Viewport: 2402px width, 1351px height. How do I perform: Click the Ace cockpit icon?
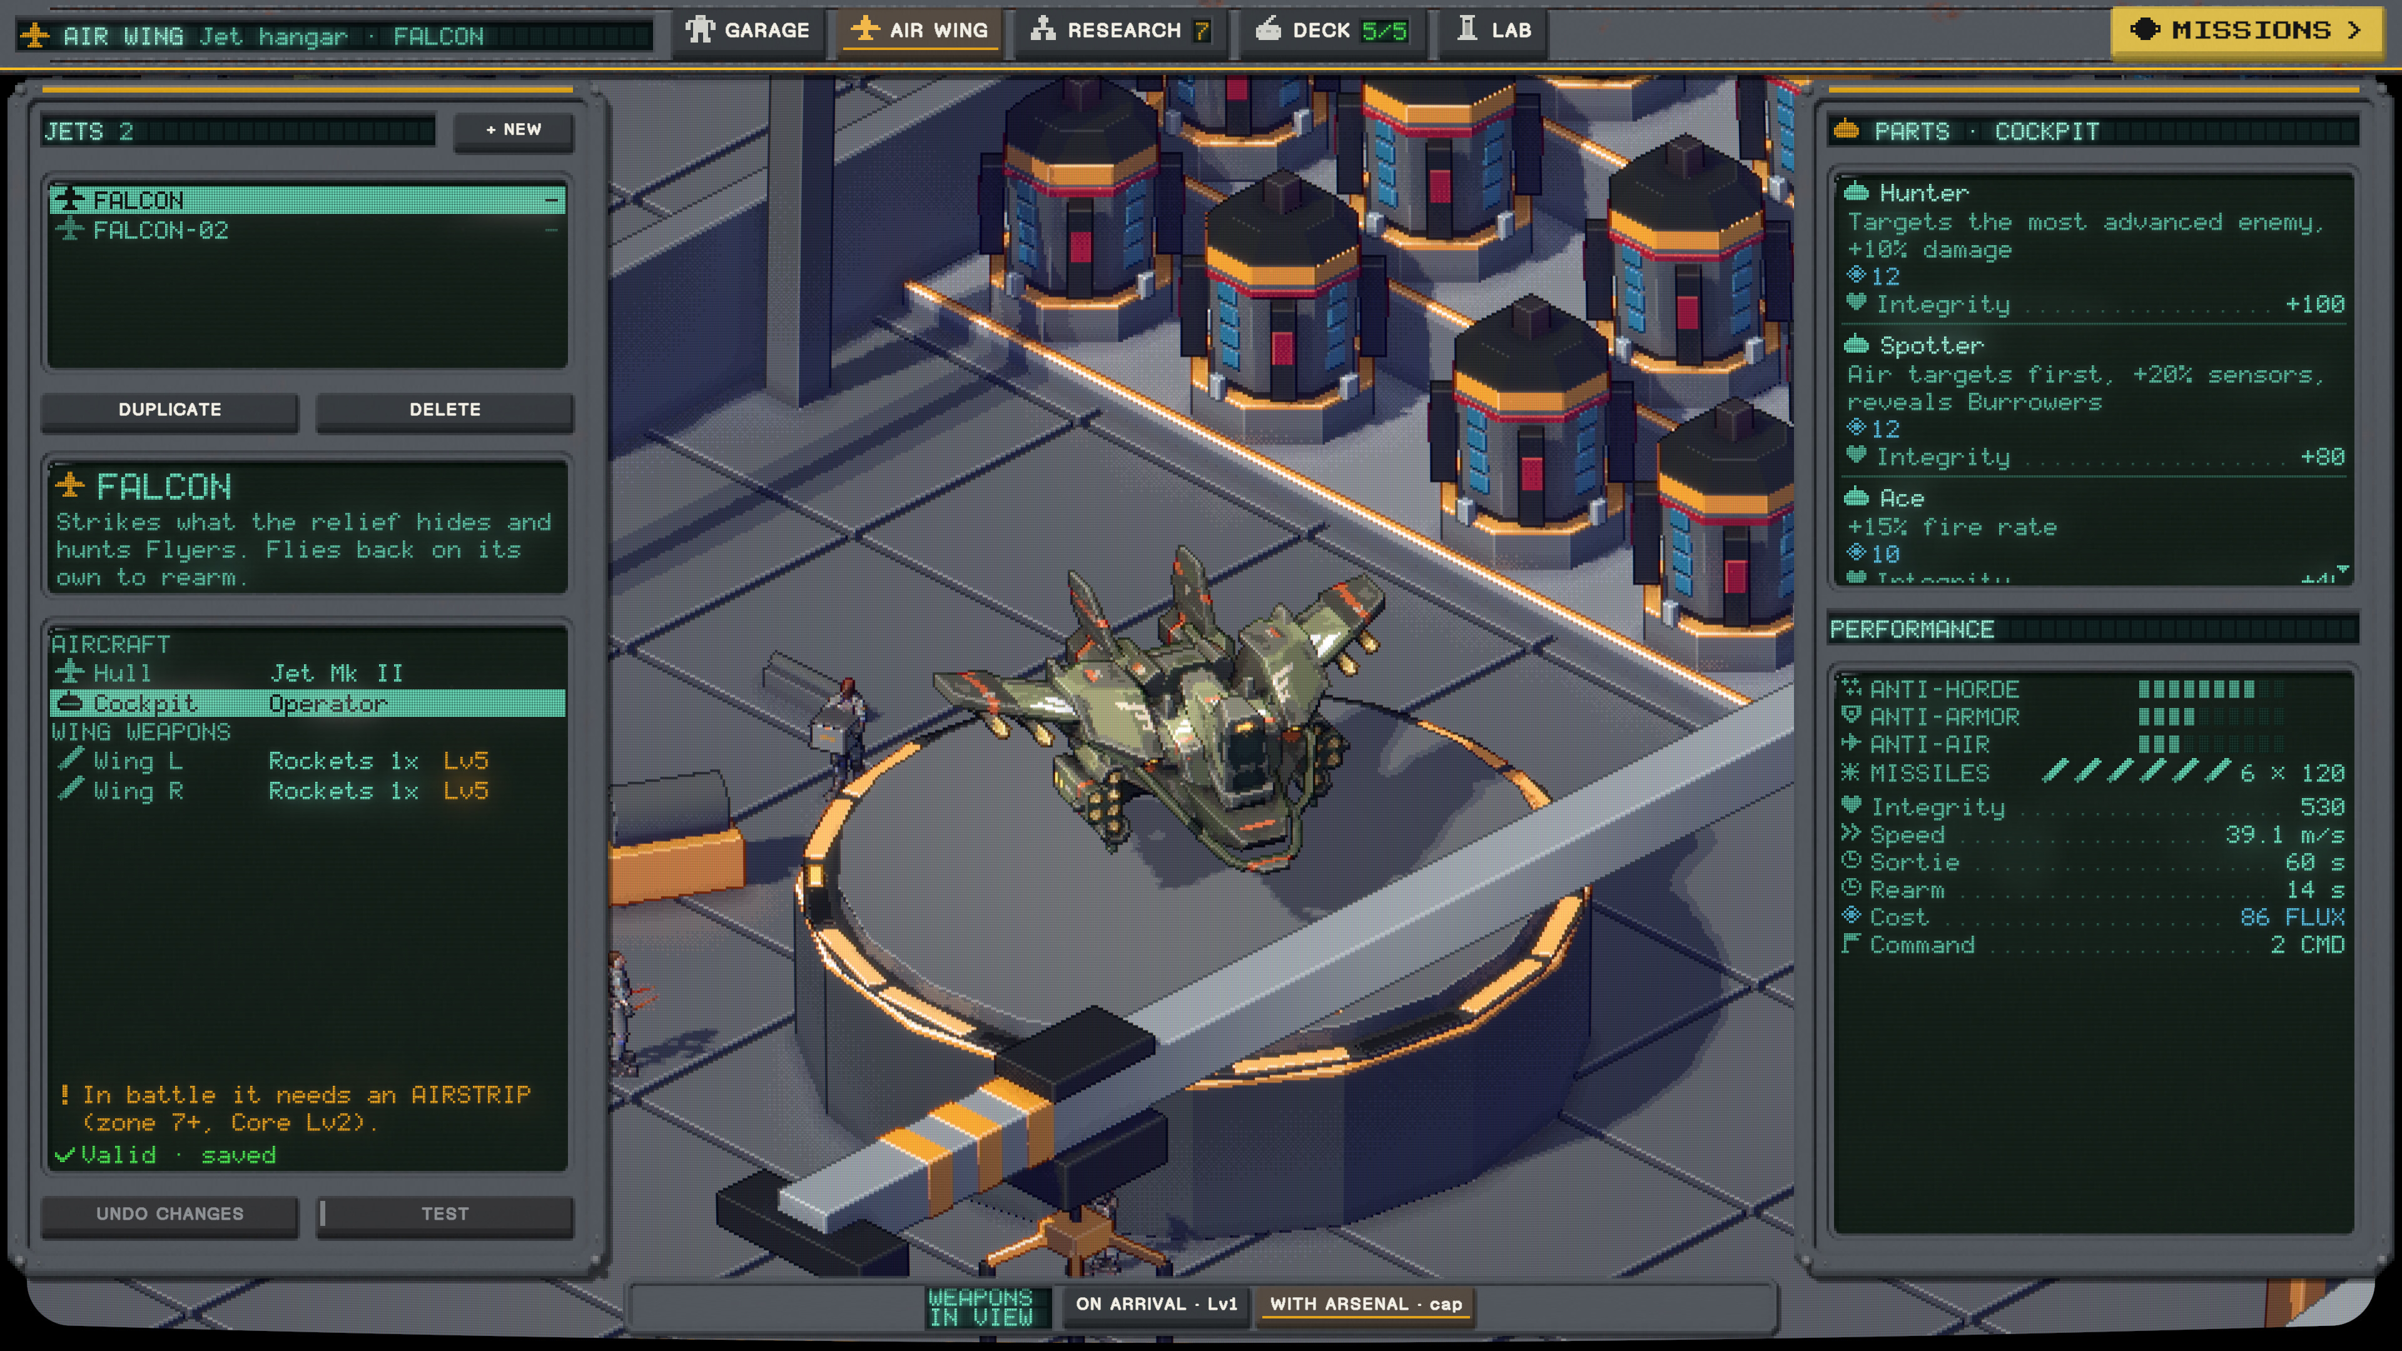pyautogui.click(x=1857, y=497)
